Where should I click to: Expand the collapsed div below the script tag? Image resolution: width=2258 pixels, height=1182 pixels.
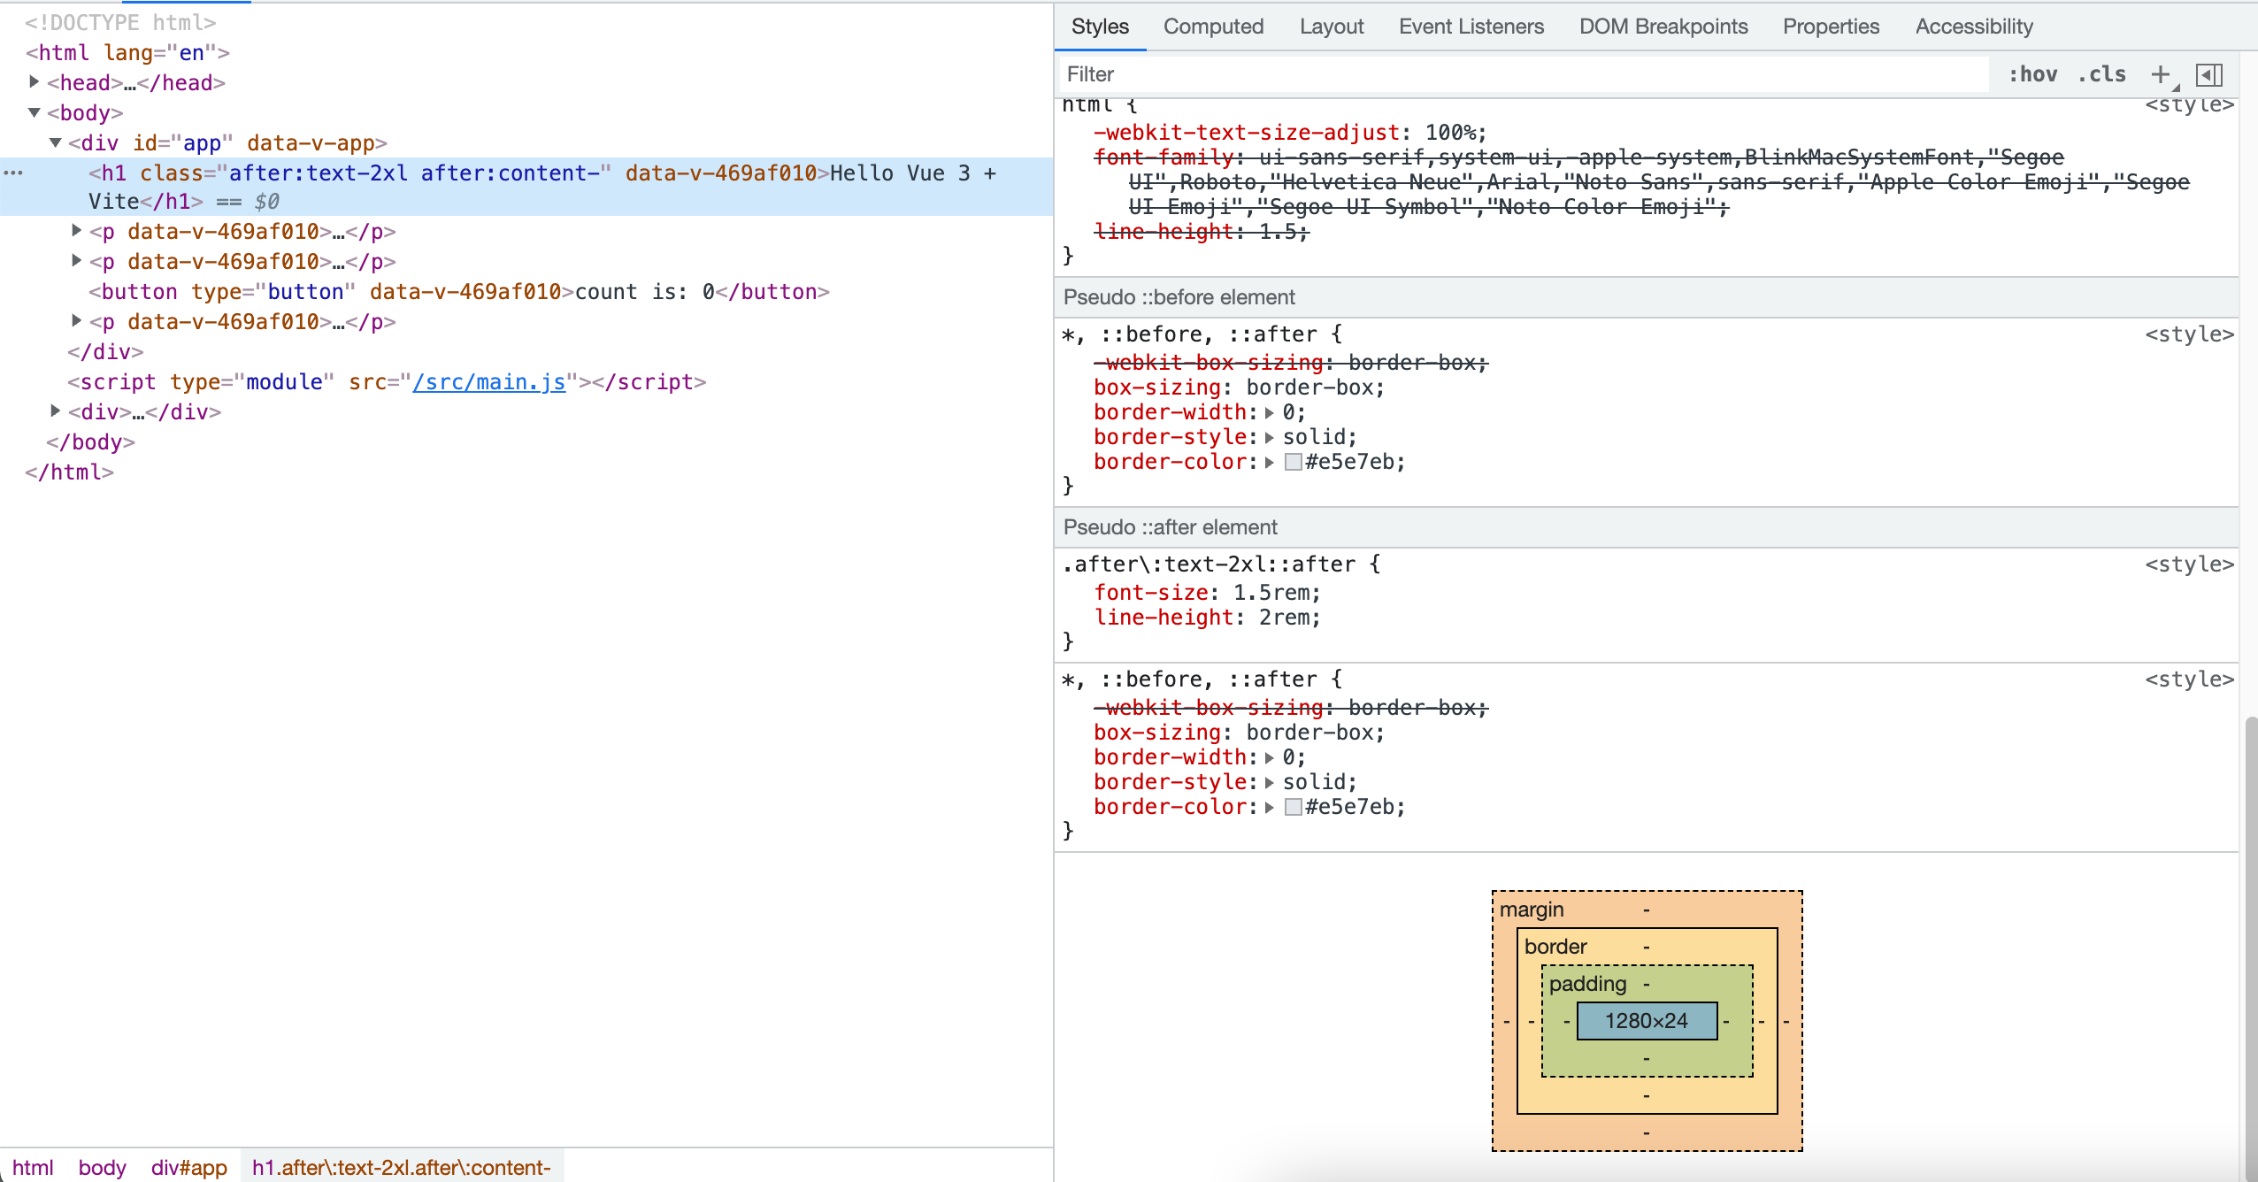(x=56, y=411)
